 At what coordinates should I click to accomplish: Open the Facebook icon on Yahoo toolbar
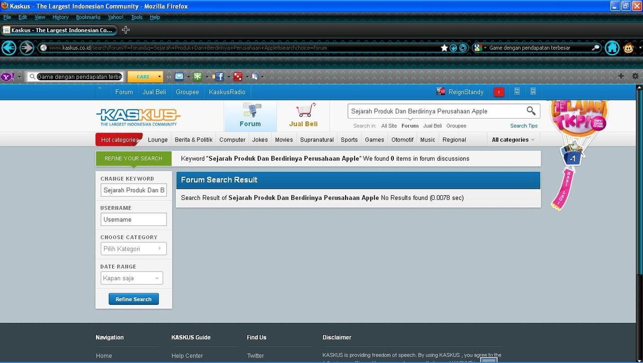(219, 76)
